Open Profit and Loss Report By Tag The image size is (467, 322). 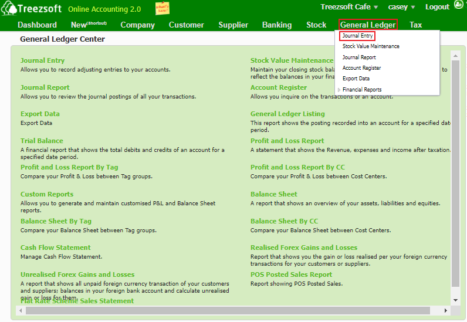point(69,167)
